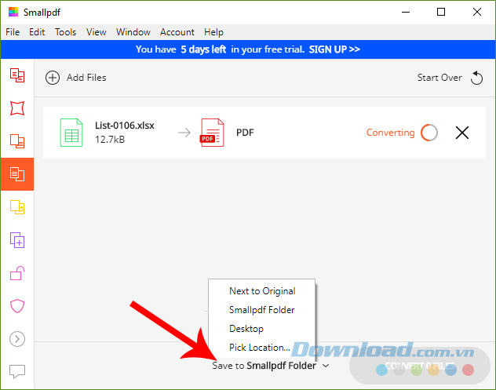Screen dimensions: 496x390
Task: Click the Add Files plus icon
Action: coord(53,78)
